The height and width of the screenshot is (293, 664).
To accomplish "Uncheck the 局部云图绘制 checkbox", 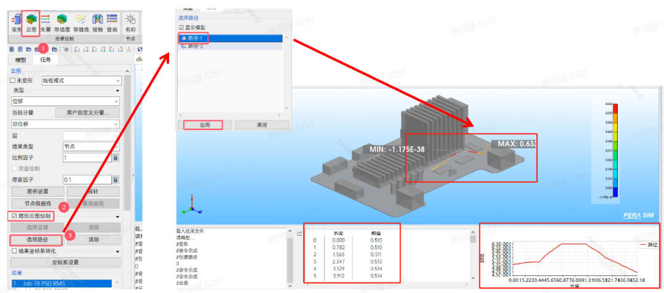I will (x=14, y=216).
